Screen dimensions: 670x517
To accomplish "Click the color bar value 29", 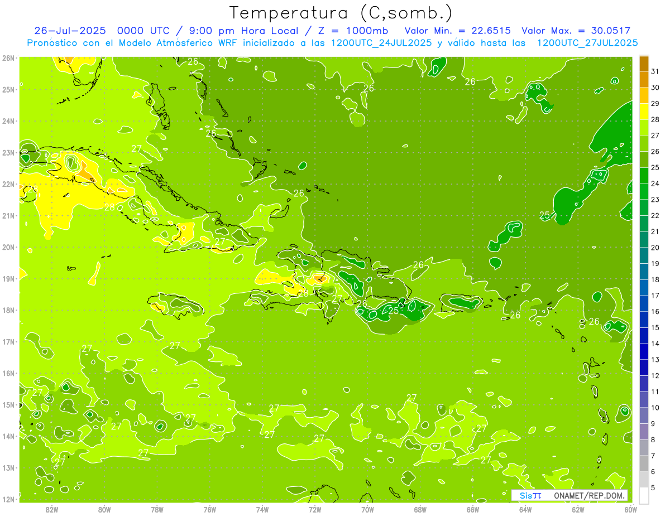I will pos(655,103).
